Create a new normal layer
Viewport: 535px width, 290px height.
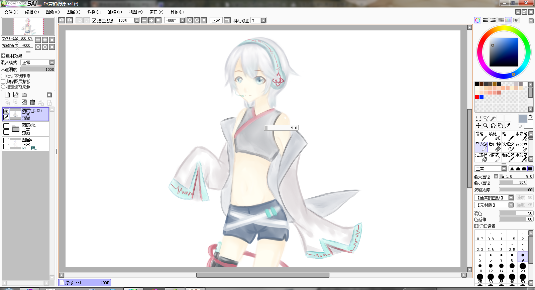tap(7, 95)
